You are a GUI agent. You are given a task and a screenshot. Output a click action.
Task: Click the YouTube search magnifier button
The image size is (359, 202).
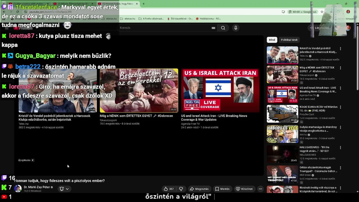pyautogui.click(x=223, y=28)
